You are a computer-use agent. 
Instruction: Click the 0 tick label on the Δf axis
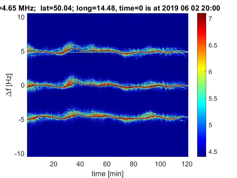(x=23, y=85)
